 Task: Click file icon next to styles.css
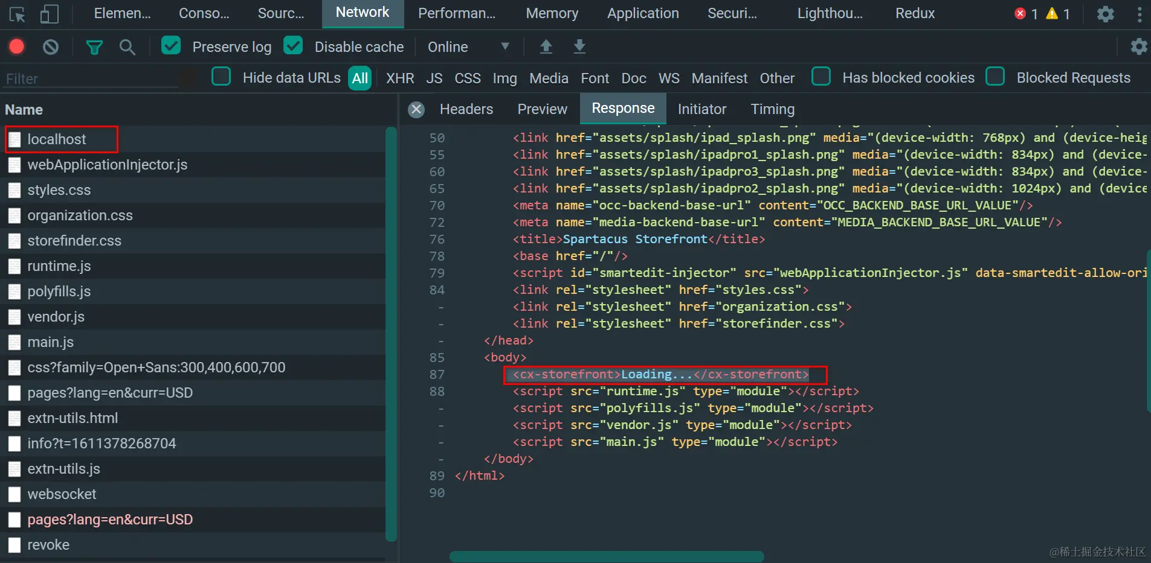tap(15, 190)
